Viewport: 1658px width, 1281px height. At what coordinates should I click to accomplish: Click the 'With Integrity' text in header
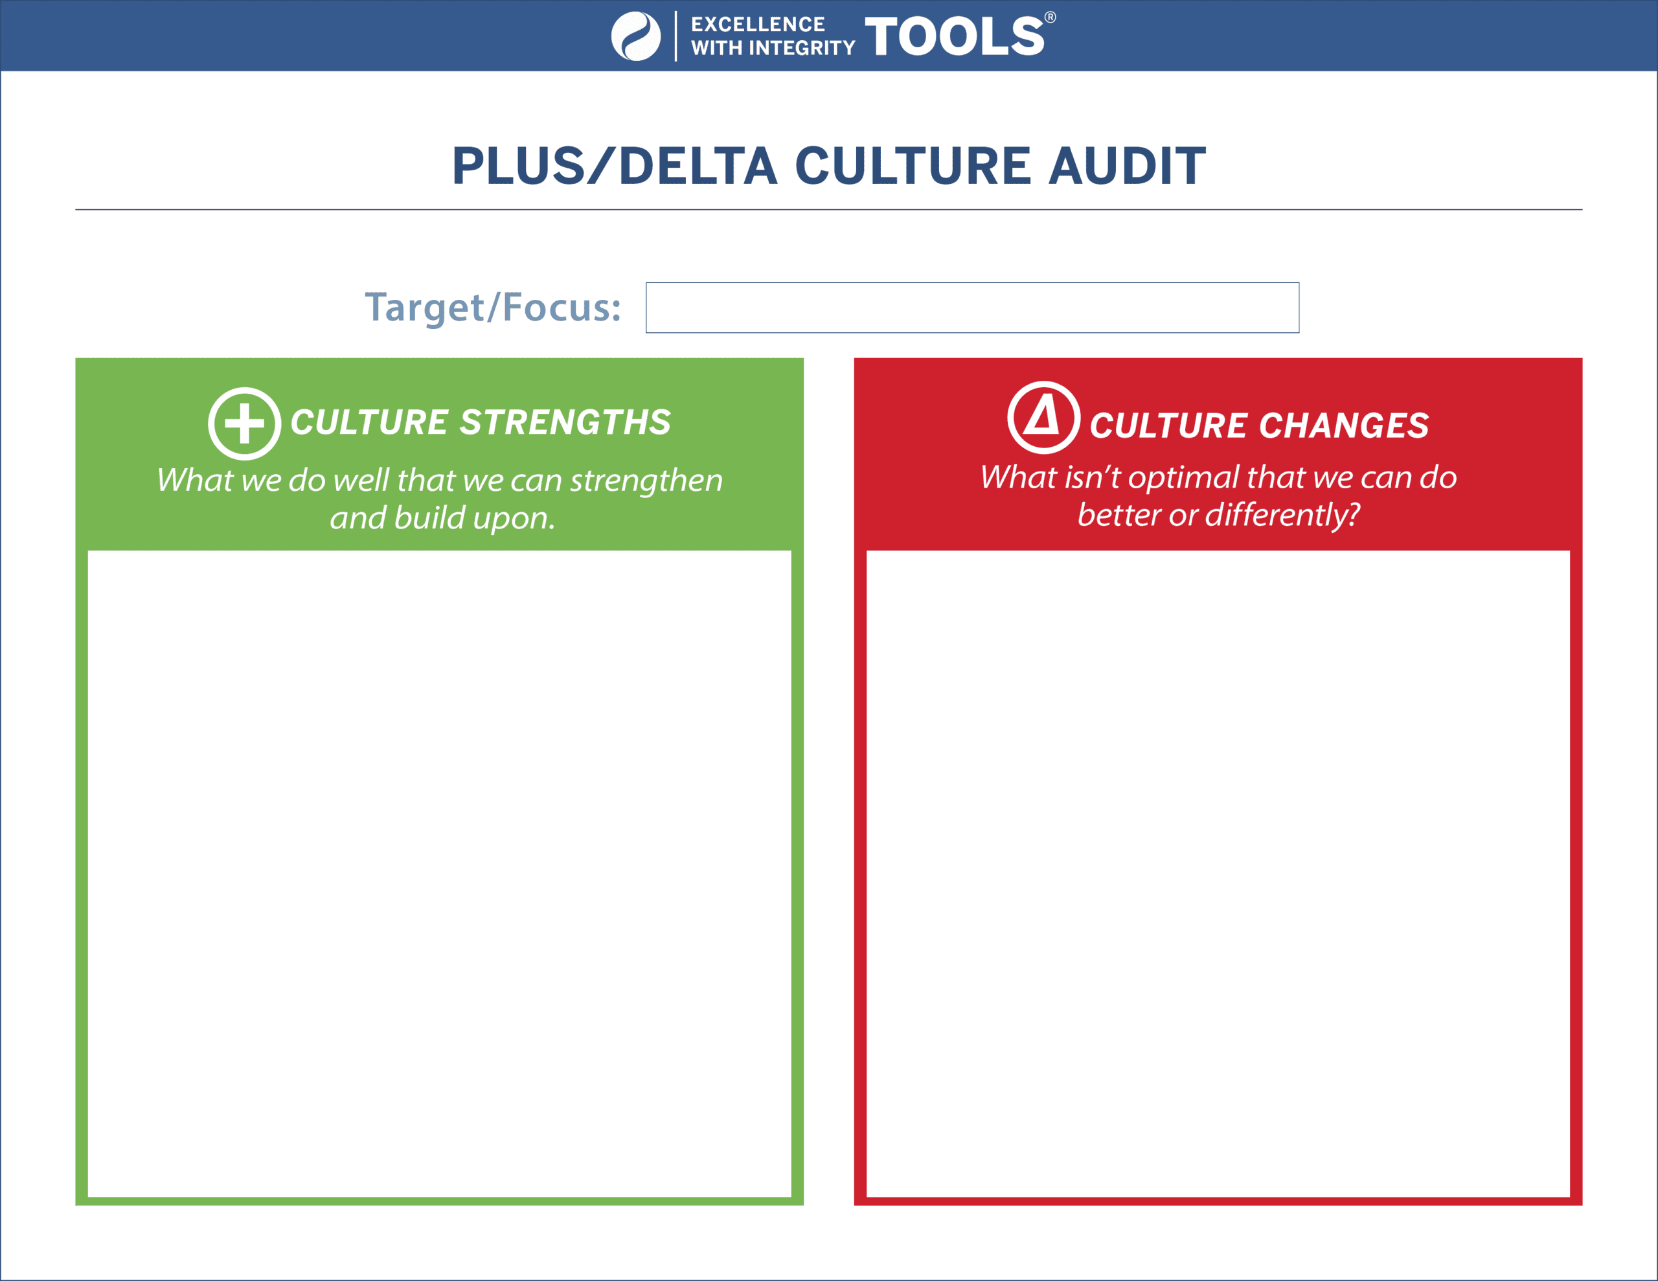click(x=773, y=48)
